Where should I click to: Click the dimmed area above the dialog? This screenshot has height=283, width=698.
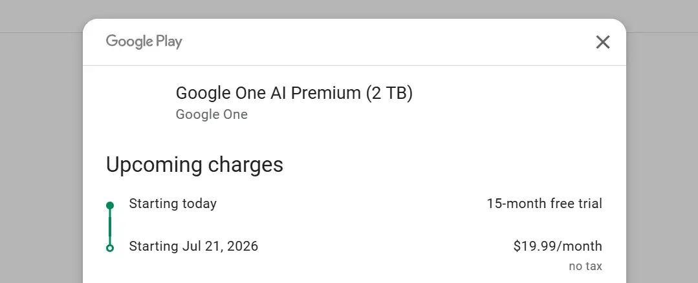click(x=349, y=9)
